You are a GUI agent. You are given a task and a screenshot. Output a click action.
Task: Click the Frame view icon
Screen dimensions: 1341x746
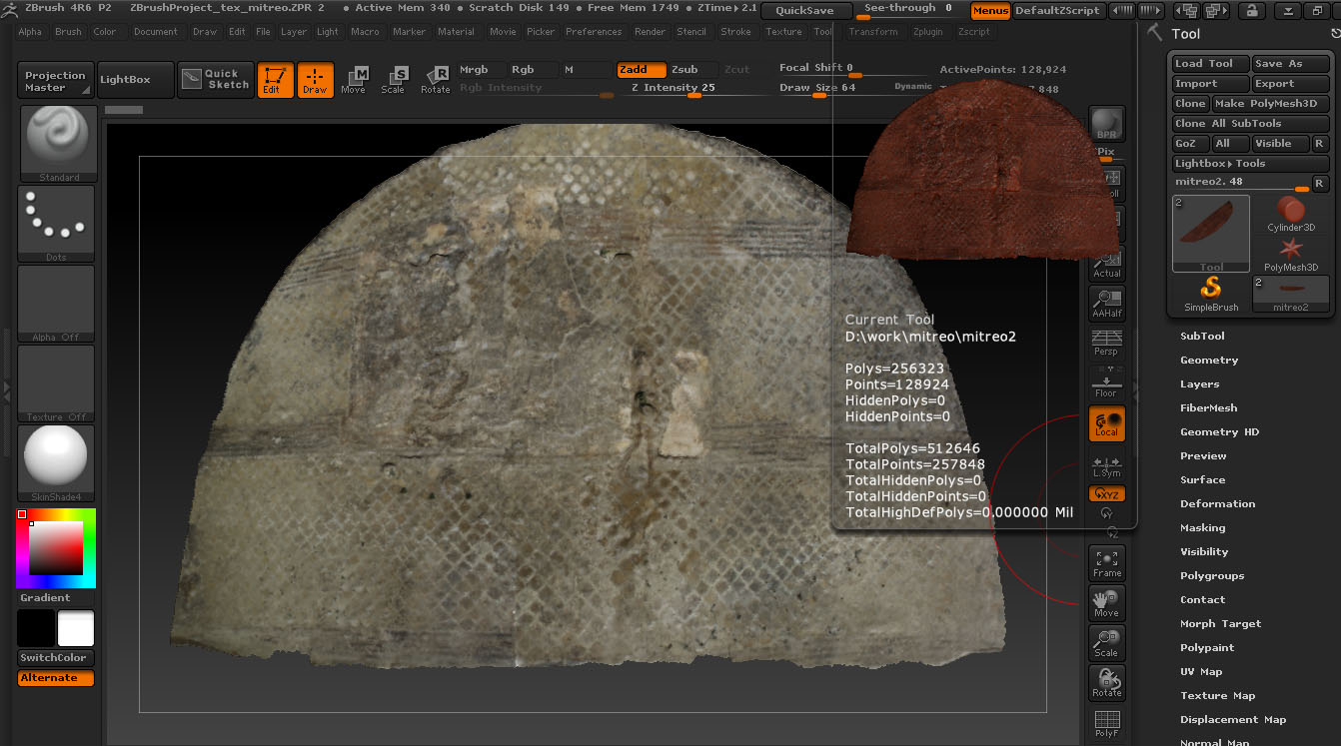point(1106,563)
